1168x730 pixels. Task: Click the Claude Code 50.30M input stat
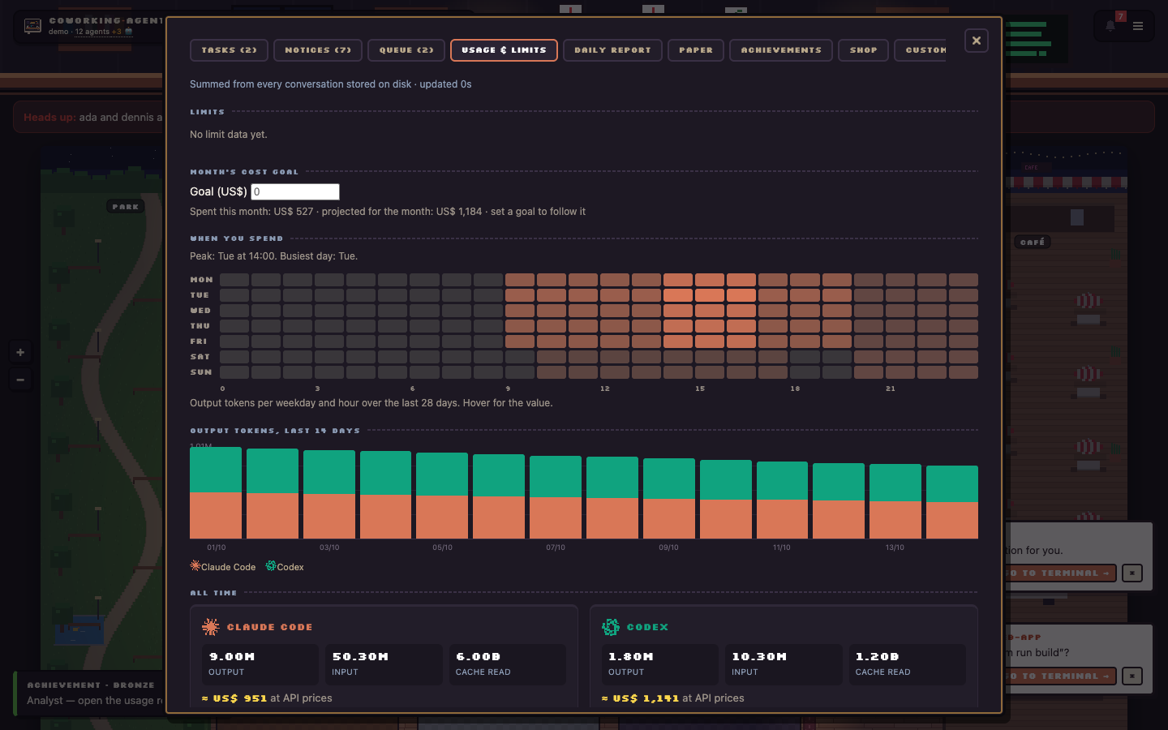[384, 663]
